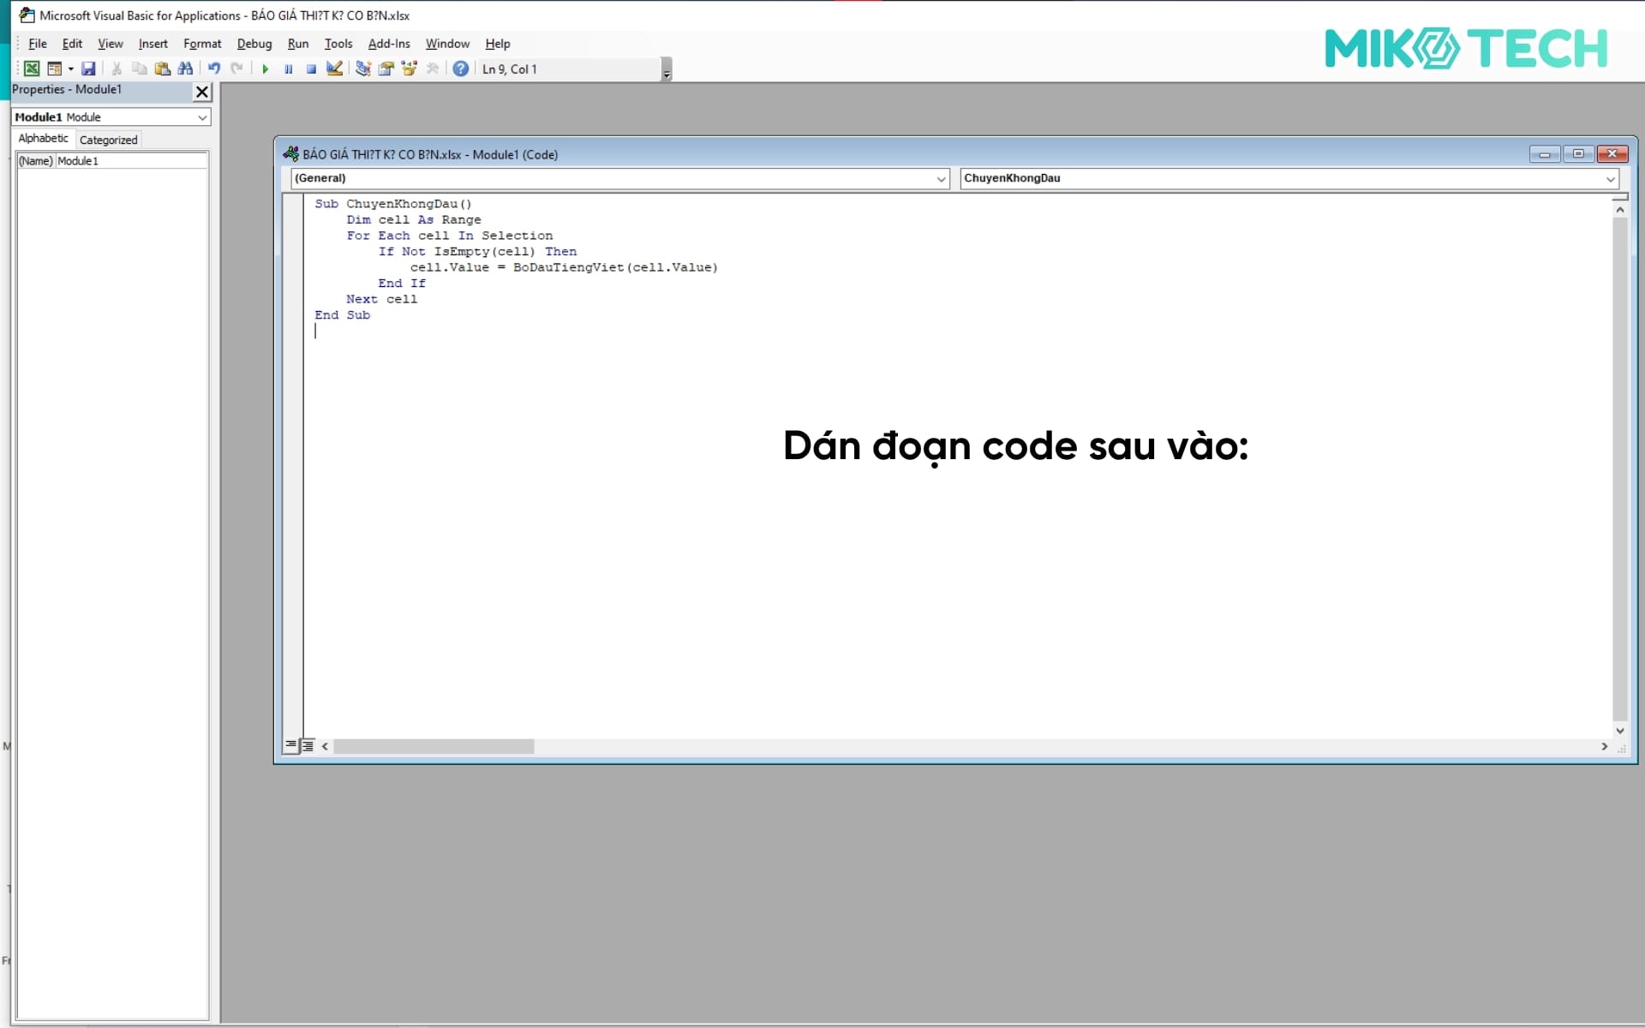This screenshot has height=1028, width=1645.
Task: Click vertical scrollbar up arrow in code window
Action: click(x=1619, y=209)
